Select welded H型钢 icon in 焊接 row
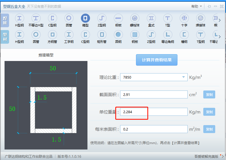The image size is (226, 160). pyautogui.click(x=20, y=18)
